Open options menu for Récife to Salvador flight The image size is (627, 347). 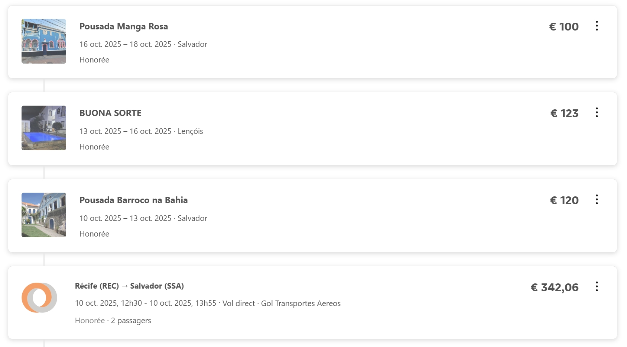point(597,286)
